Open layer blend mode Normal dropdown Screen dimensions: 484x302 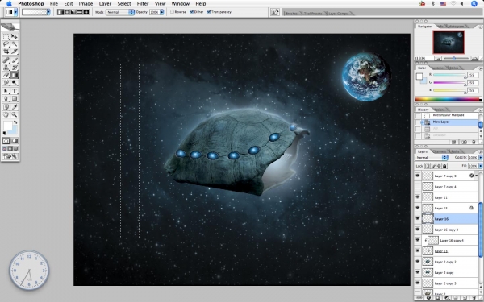point(432,158)
